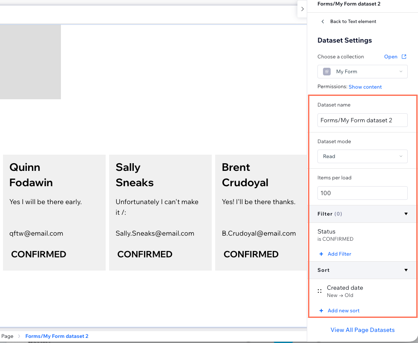The height and width of the screenshot is (343, 418).
Task: Click the Show content permissions link
Action: 365,87
